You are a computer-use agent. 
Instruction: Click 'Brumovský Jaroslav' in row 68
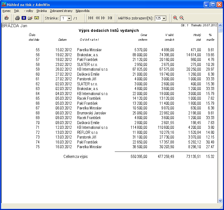pyautogui.click(x=91, y=113)
